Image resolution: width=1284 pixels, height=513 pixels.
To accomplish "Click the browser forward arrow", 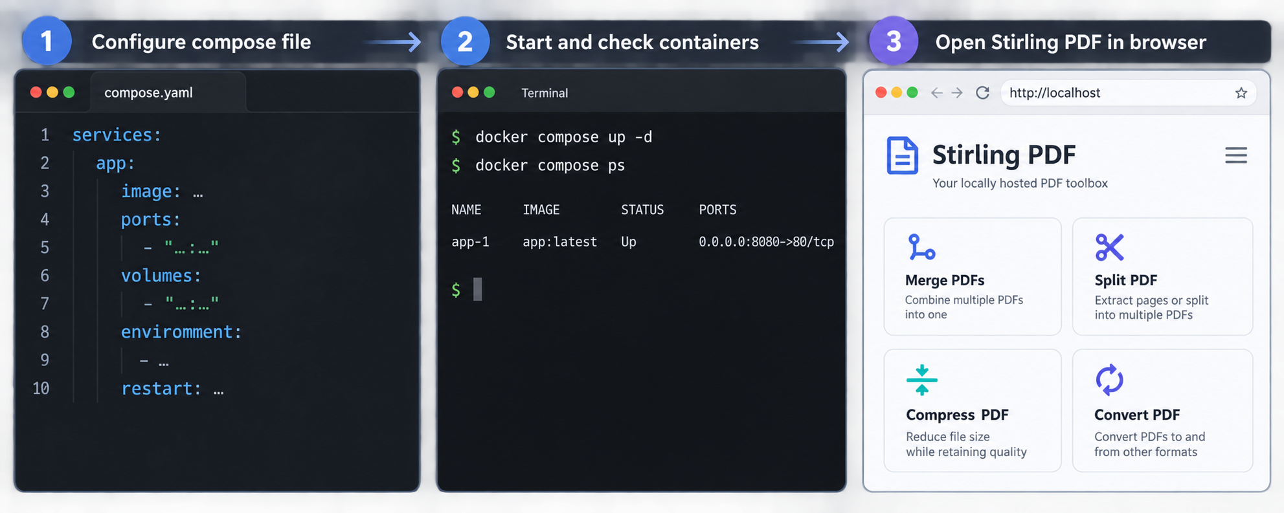I will (x=957, y=93).
